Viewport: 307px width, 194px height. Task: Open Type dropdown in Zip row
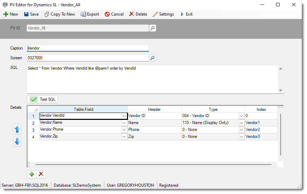(241, 137)
